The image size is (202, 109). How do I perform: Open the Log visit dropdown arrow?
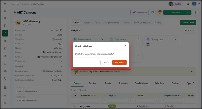tap(188, 12)
